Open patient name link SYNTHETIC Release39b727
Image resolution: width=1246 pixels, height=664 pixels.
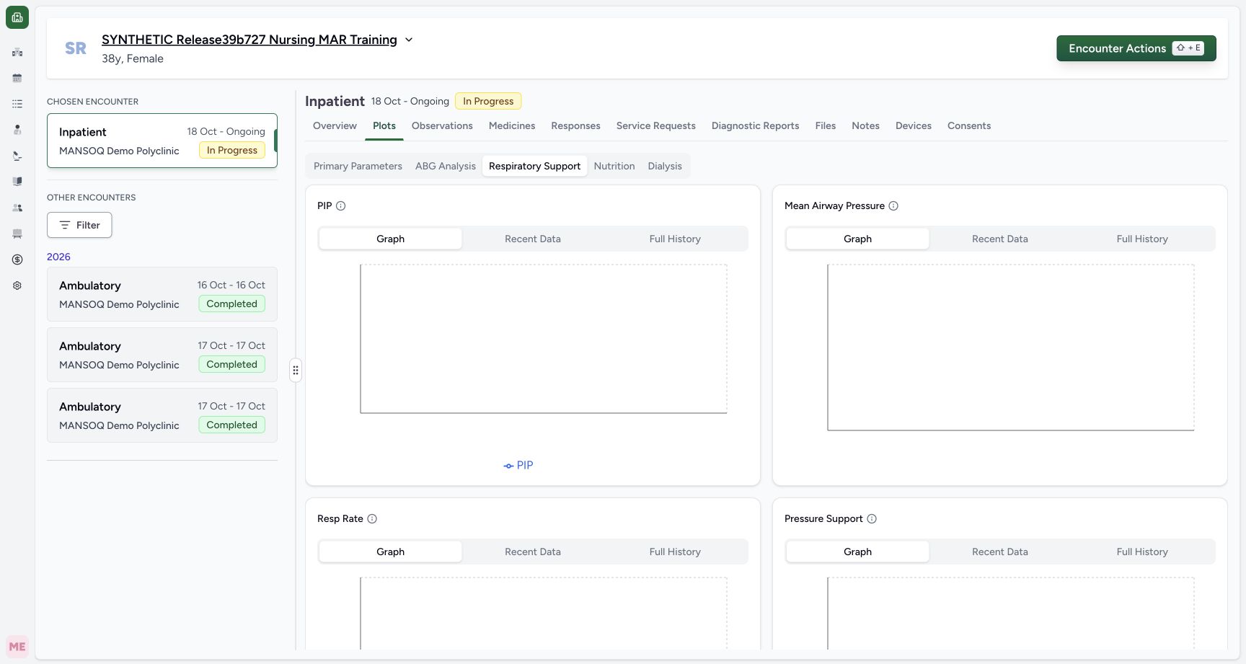click(x=249, y=40)
